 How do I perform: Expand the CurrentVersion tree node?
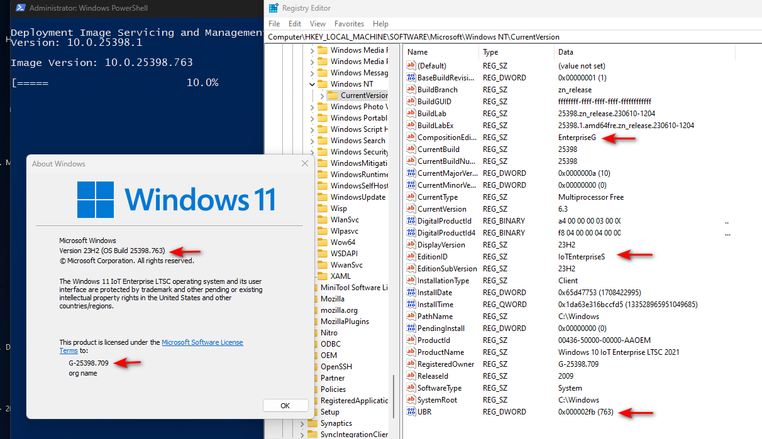(323, 95)
